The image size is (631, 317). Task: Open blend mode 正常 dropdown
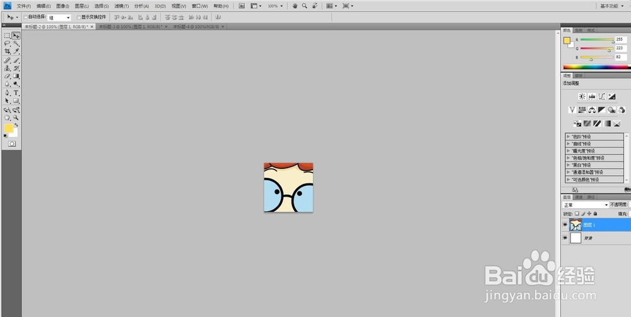(586, 205)
